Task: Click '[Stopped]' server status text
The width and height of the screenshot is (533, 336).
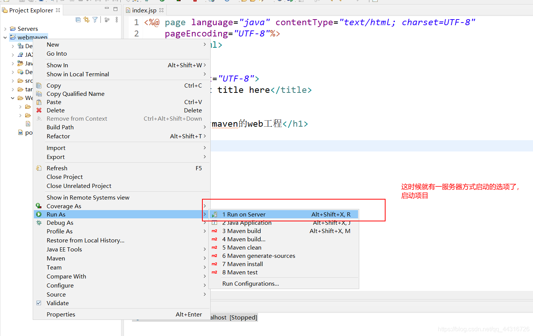Action: click(x=243, y=317)
